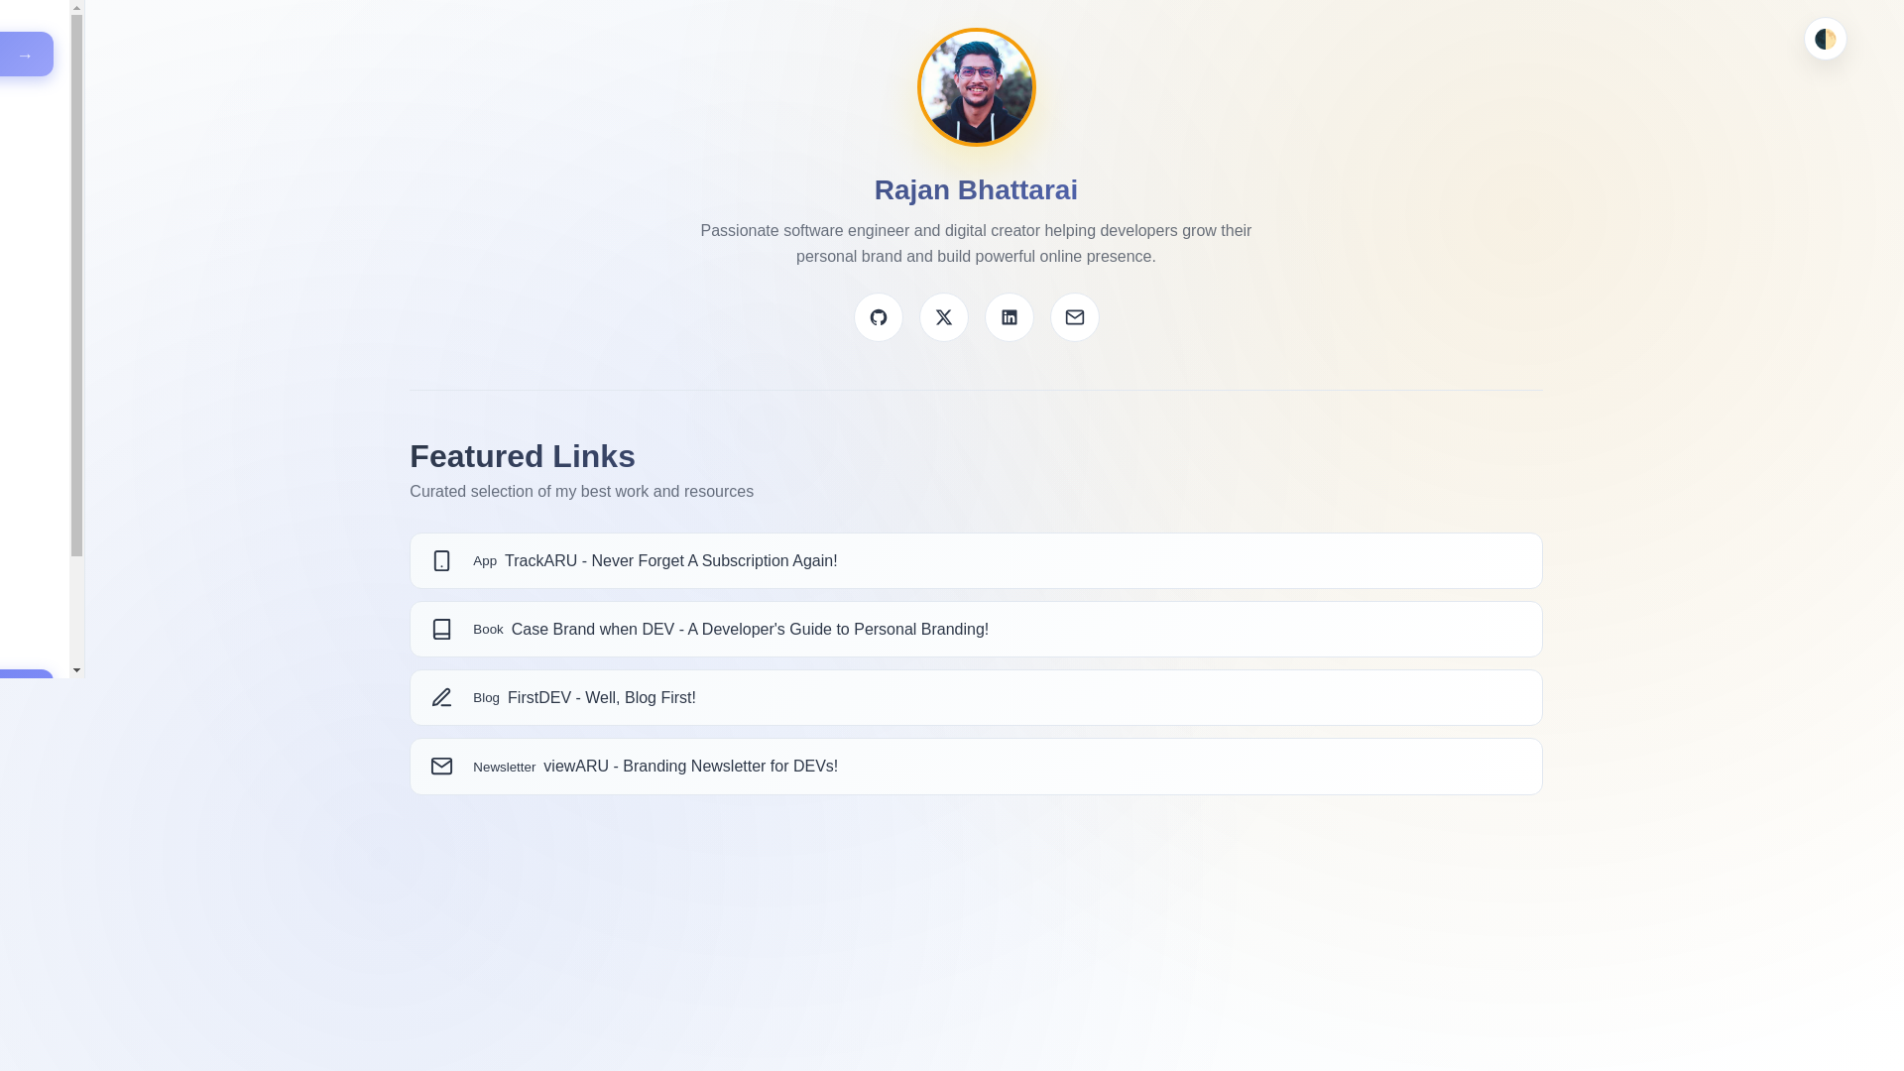The height and width of the screenshot is (1071, 1904).
Task: Toggle the light/dark theme switch
Action: point(1825,40)
